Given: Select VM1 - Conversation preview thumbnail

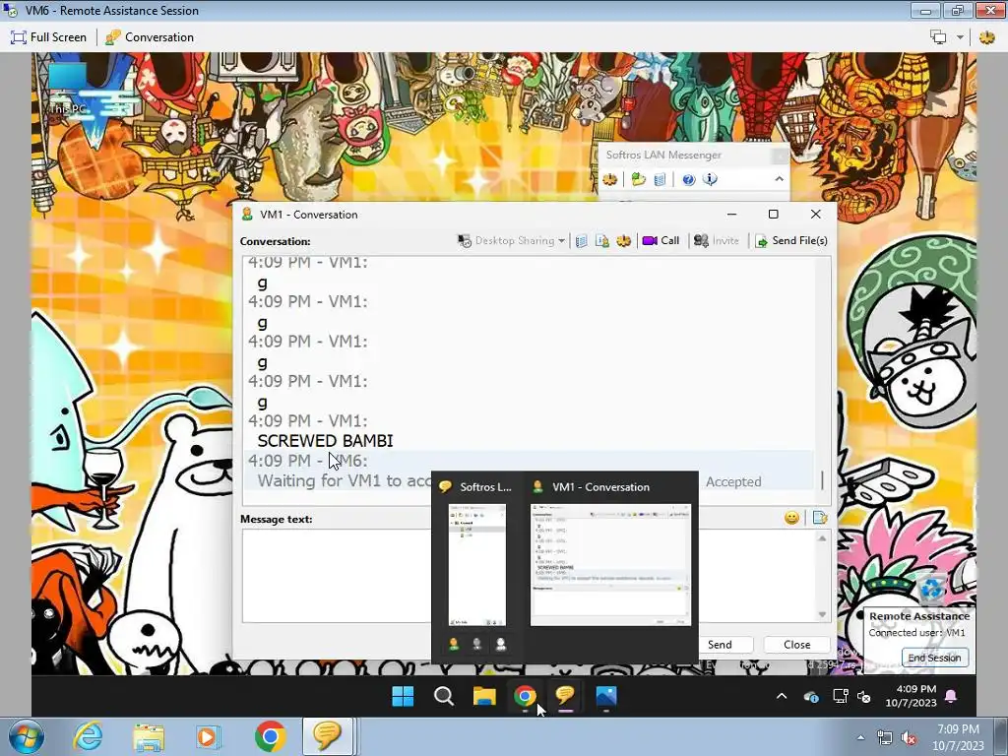Looking at the screenshot, I should click(x=610, y=564).
